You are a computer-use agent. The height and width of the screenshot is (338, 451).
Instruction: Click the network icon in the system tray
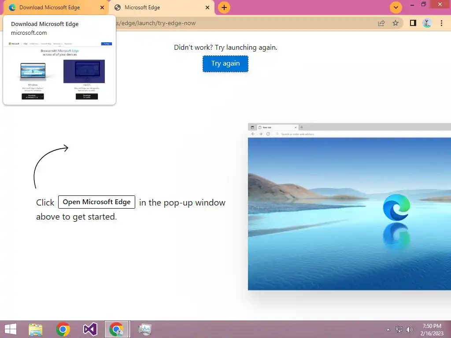click(399, 329)
